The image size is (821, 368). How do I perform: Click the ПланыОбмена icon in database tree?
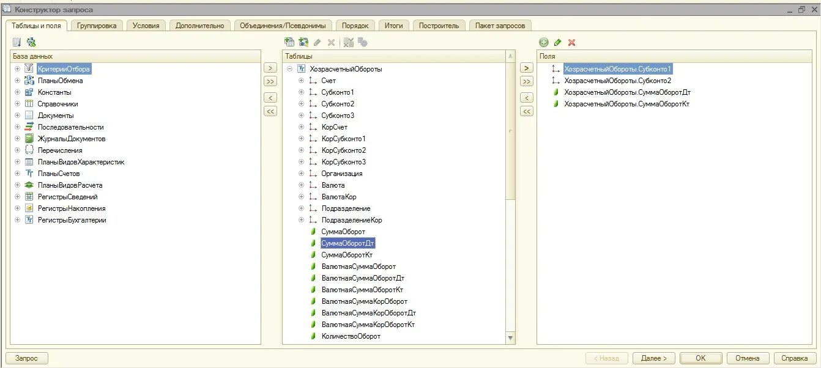click(x=29, y=80)
